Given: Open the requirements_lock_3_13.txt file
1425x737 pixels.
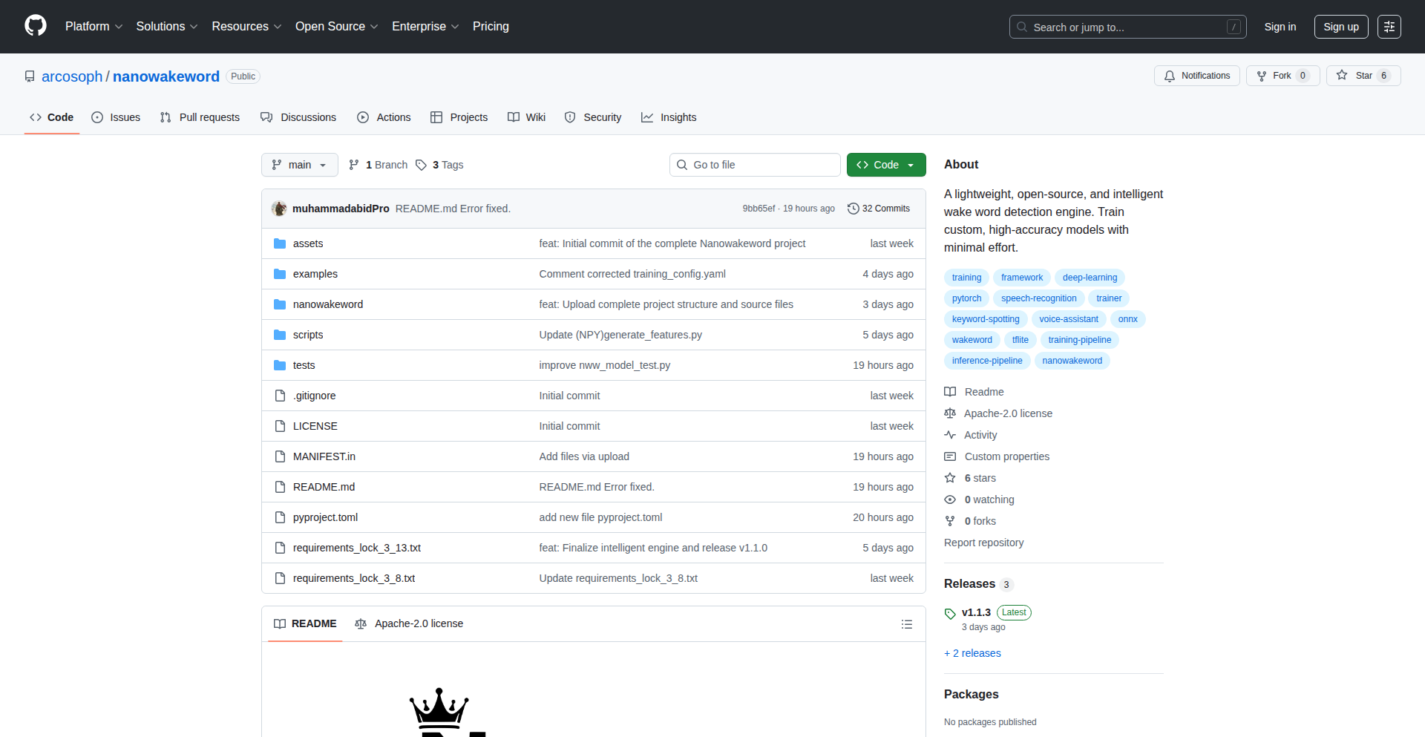Looking at the screenshot, I should click(357, 548).
